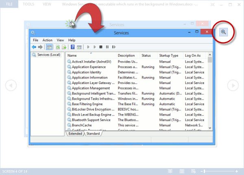Click the scroll up arrow in services list

click(210, 55)
